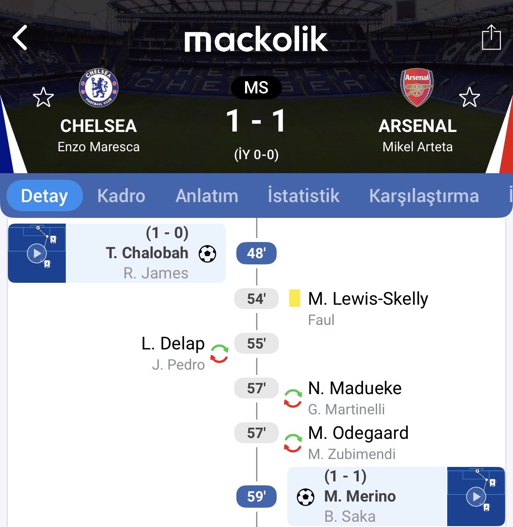The image size is (513, 527).
Task: Select the İstatistik tab
Action: 303,196
